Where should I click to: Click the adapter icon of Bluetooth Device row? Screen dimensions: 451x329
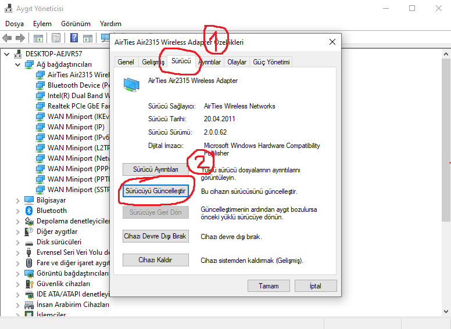tap(40, 85)
